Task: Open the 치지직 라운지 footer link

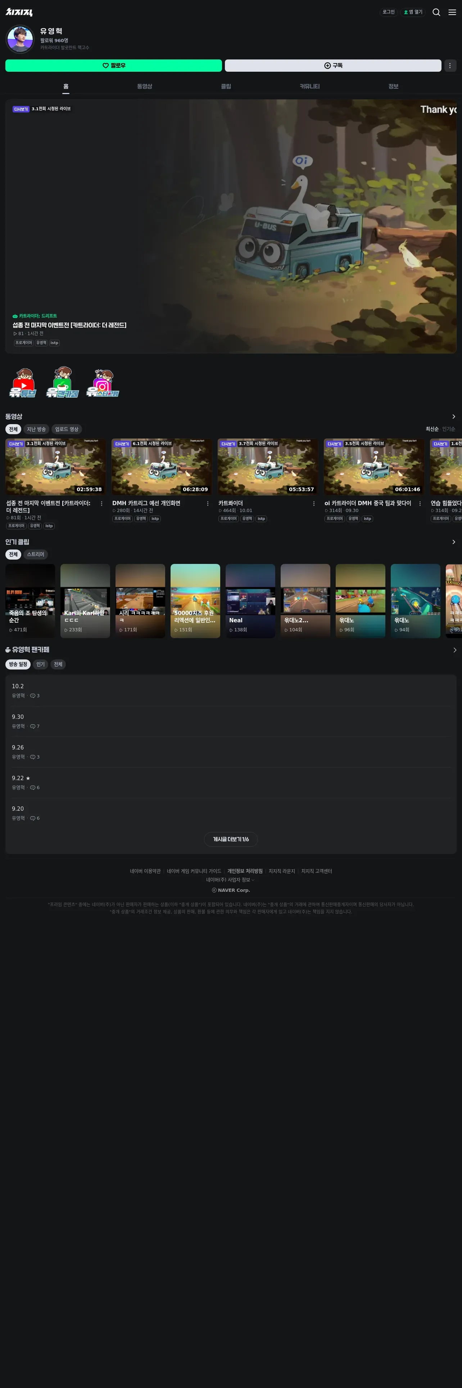Action: tap(282, 871)
